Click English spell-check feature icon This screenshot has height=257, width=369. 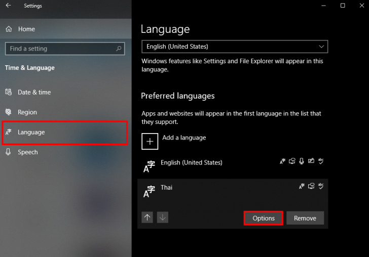[x=321, y=161]
